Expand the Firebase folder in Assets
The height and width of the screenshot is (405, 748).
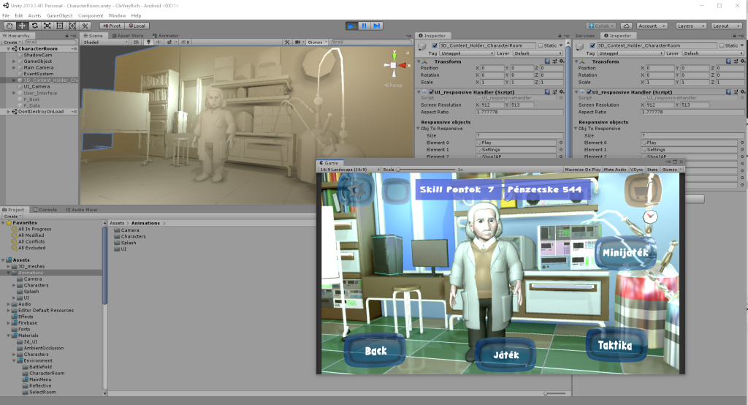point(10,322)
